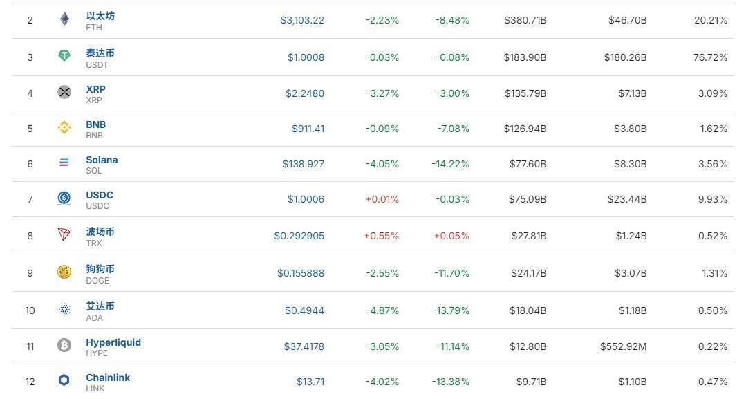Click Ethereum's $3,103.22 price
Viewport: 755px width, 399px height.
[x=302, y=20]
